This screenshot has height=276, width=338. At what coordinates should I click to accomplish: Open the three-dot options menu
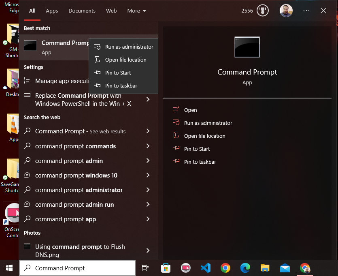[x=306, y=11]
